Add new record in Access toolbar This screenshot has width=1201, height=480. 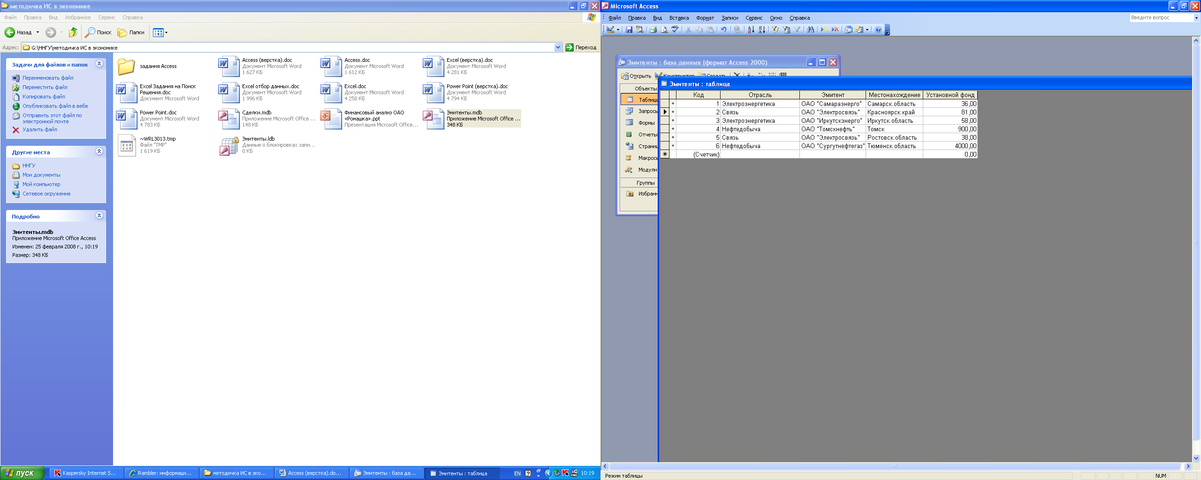[x=824, y=30]
